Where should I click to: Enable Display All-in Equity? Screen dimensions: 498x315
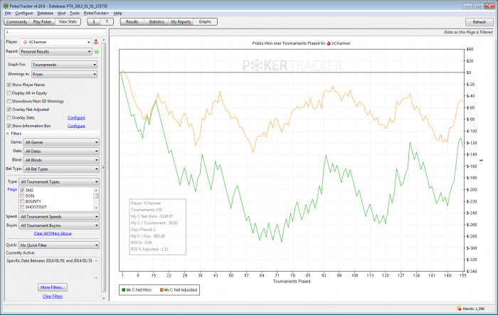(x=9, y=93)
